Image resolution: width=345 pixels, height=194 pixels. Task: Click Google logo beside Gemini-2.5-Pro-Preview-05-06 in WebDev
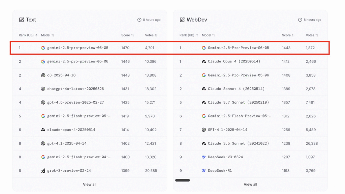(204, 75)
